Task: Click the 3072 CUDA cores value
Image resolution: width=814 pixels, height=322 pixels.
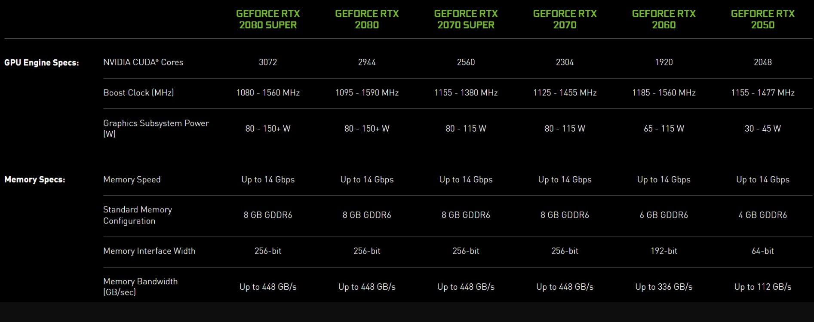Action: tap(268, 62)
